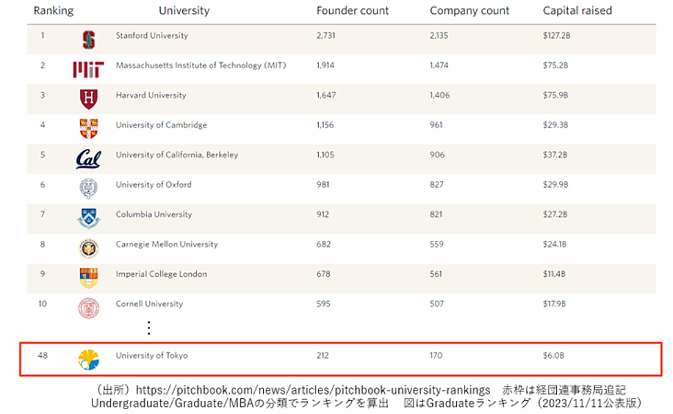Select the Imperial College London name
673x414 pixels.
click(x=162, y=274)
